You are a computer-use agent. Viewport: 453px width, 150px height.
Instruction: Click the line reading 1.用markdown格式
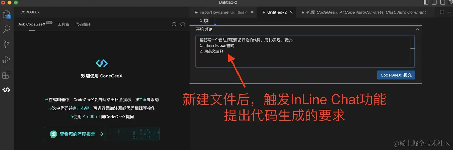pos(217,46)
